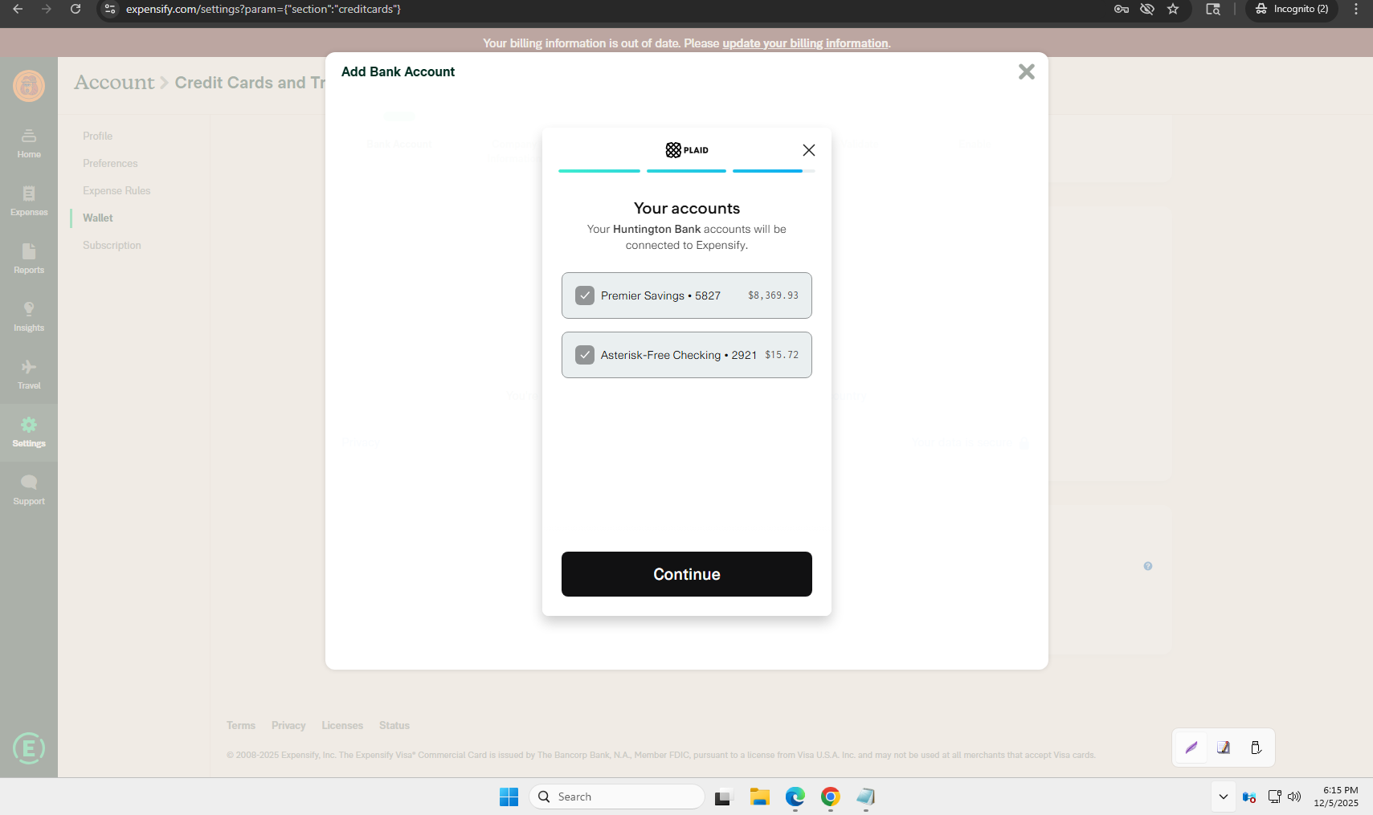Click the Expensify logo at sidebar bottom
Screen dimensions: 1373x815
29,748
